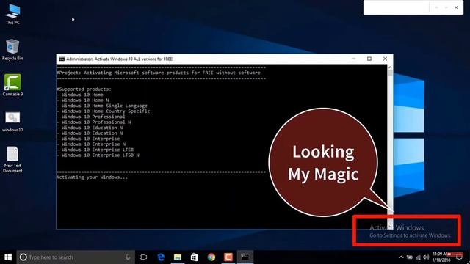Launch Microsoft Edge from taskbar
Screen dimensions: 470x264
click(161, 257)
